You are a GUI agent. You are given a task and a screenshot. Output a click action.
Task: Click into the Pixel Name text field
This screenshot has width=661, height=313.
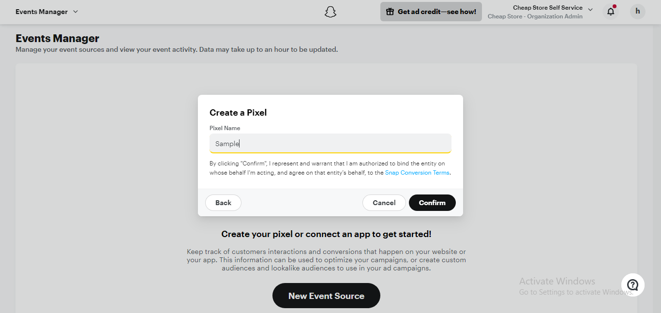click(x=330, y=144)
